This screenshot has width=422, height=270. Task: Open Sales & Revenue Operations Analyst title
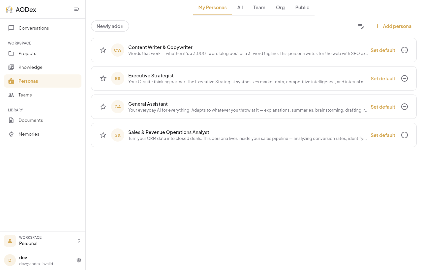pos(169,132)
